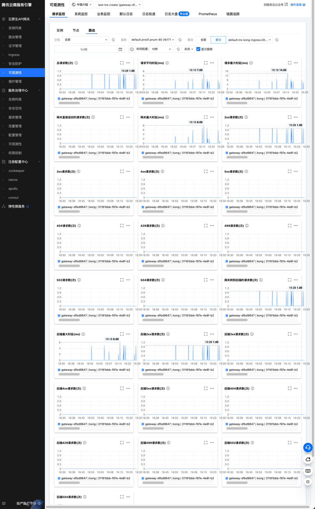Open the 操作指南 link

(x=298, y=5)
